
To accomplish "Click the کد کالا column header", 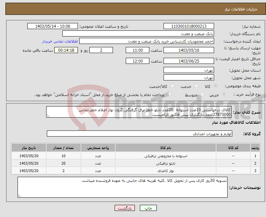I will 233,148.
